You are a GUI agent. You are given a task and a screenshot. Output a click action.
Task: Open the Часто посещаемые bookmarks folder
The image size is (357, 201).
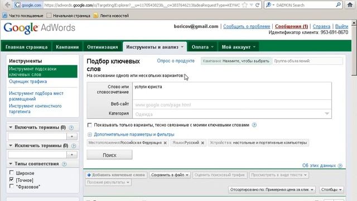coord(23,16)
